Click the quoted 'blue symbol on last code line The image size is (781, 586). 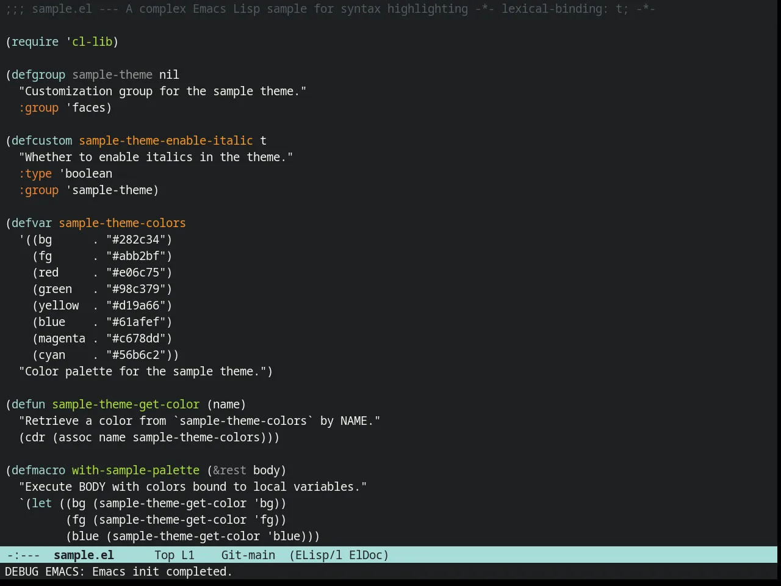[x=283, y=536]
